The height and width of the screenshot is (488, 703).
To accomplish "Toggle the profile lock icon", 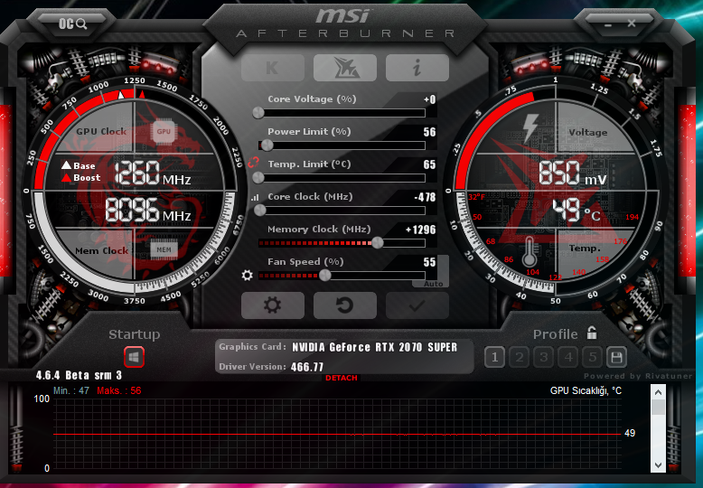I will pos(592,333).
